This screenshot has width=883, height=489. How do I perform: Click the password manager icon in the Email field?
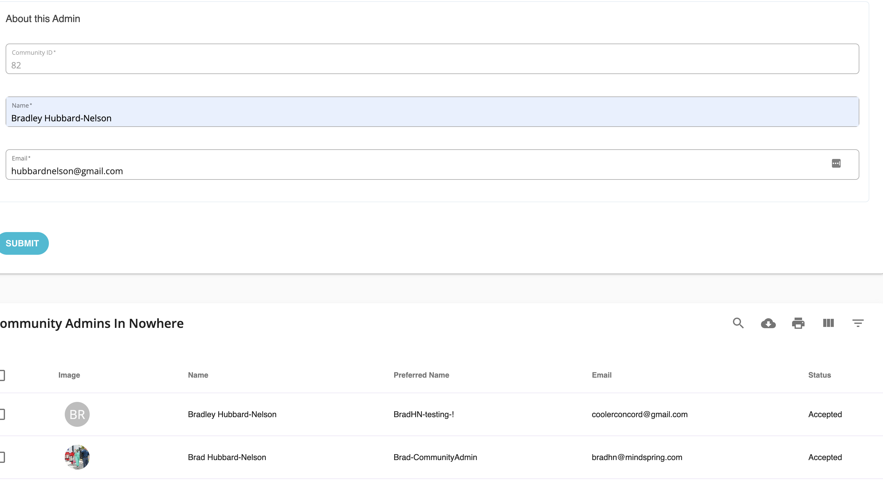coord(836,164)
